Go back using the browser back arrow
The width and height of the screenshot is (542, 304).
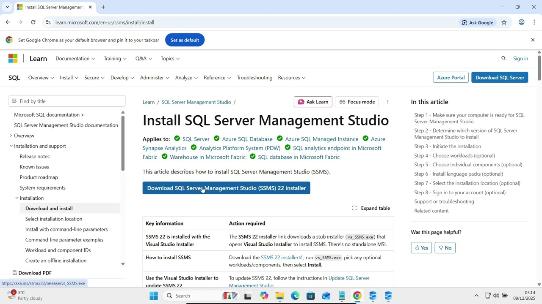tap(8, 22)
